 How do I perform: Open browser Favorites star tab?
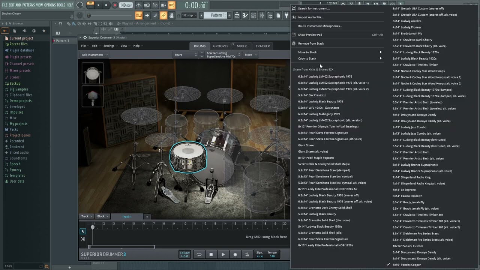click(x=44, y=31)
